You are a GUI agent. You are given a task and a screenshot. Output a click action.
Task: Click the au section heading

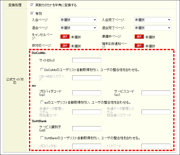click(x=34, y=86)
